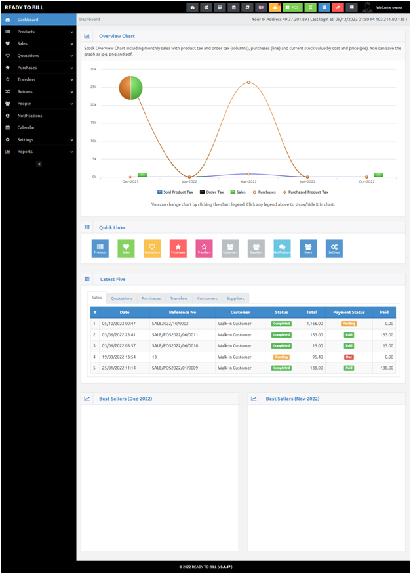Open the dashboard home icon in top toolbar
Screen dimensions: 411x574
[x=193, y=7]
